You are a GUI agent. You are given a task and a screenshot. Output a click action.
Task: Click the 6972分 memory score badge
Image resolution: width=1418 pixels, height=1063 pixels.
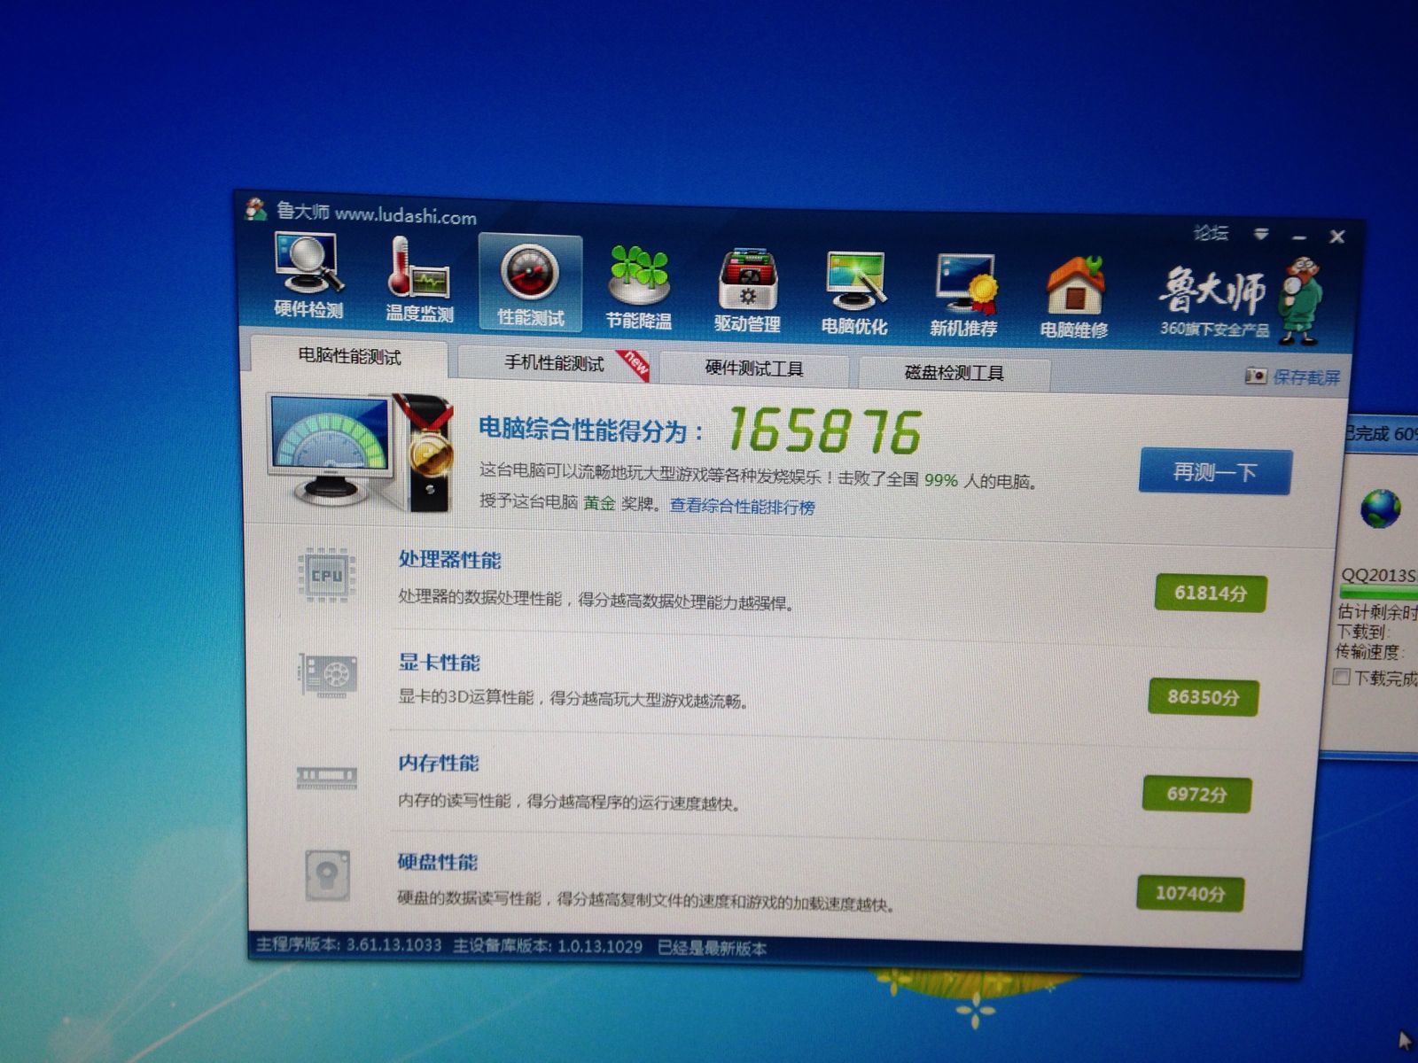pos(1196,795)
